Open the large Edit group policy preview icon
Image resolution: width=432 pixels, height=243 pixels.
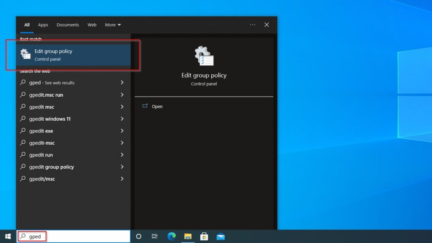click(204, 55)
